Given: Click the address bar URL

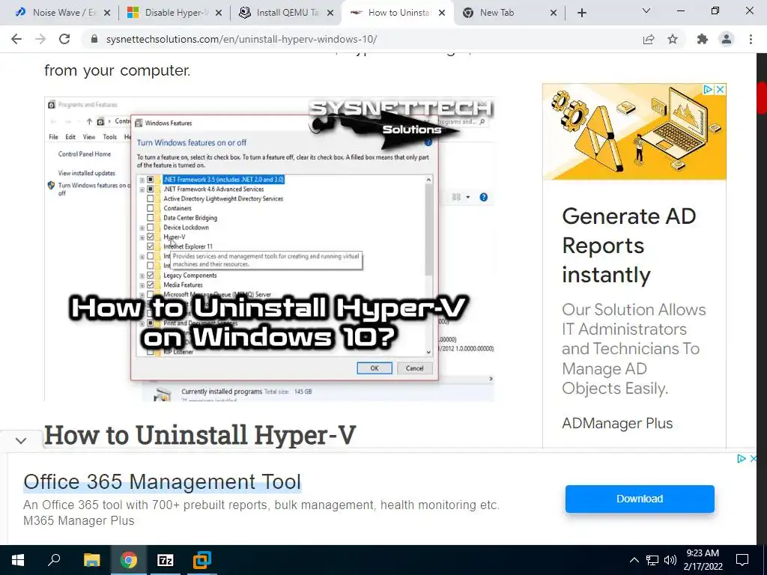Looking at the screenshot, I should click(241, 39).
